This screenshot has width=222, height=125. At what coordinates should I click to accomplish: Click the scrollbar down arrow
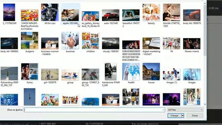pyautogui.click(x=205, y=104)
